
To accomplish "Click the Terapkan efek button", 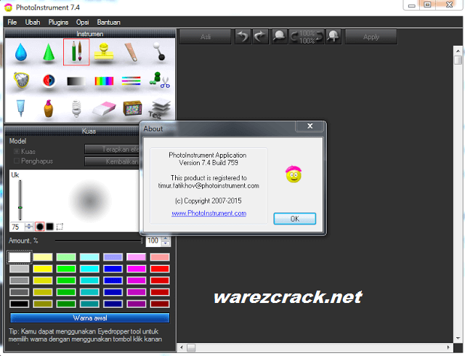I will [112, 149].
